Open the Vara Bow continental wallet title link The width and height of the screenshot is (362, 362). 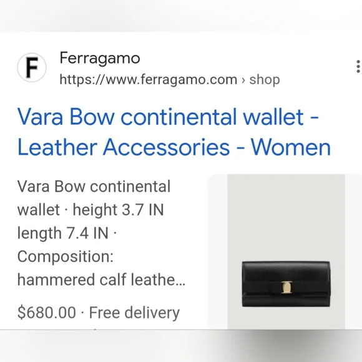coord(174,132)
